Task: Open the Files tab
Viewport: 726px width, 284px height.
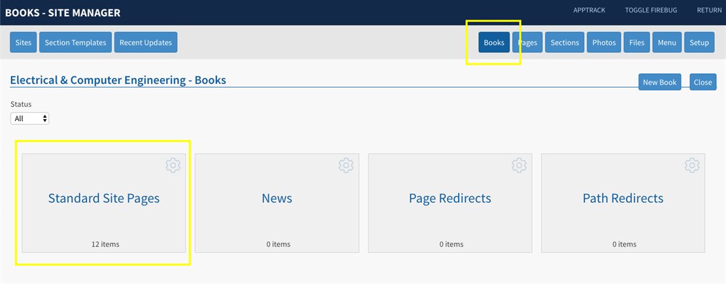Action: coord(636,42)
